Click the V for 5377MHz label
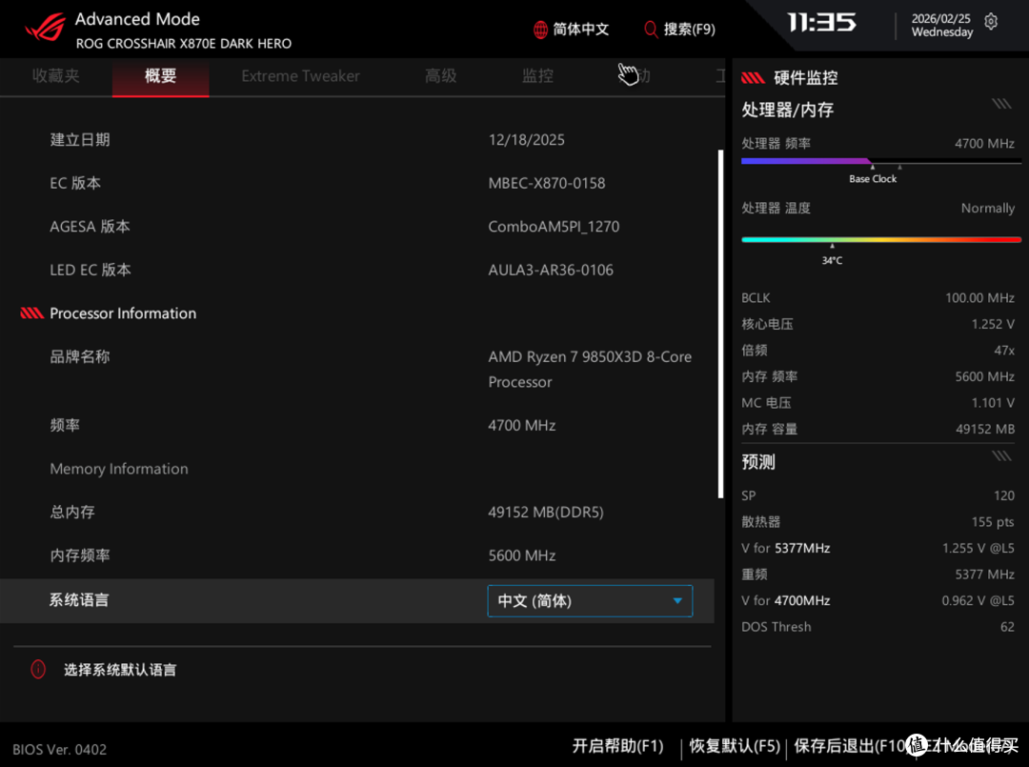Image resolution: width=1029 pixels, height=767 pixels. point(785,548)
